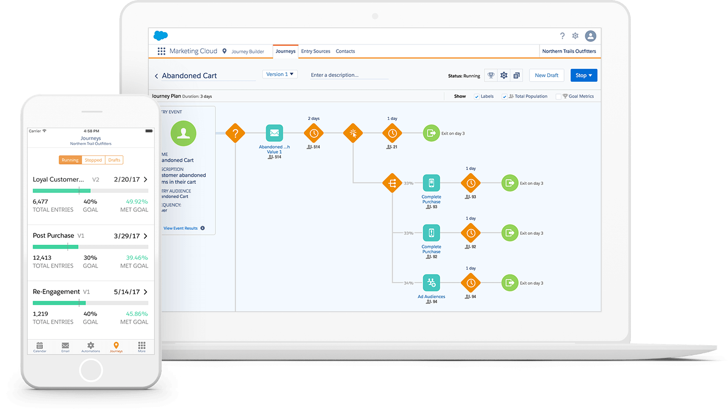Select wait node with 94 contacts
Viewport: 728px width, 413px height.
point(471,283)
